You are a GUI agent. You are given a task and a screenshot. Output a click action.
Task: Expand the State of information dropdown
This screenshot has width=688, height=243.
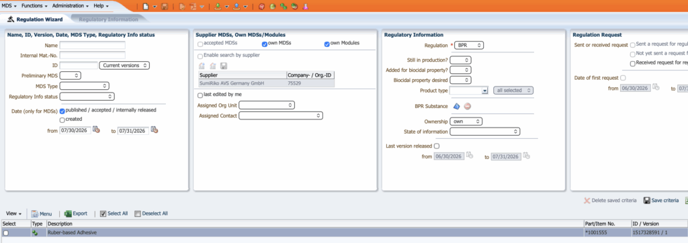point(485,132)
